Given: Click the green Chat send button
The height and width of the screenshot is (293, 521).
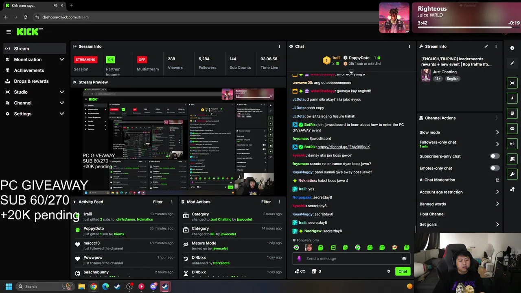Looking at the screenshot, I should click(403, 271).
